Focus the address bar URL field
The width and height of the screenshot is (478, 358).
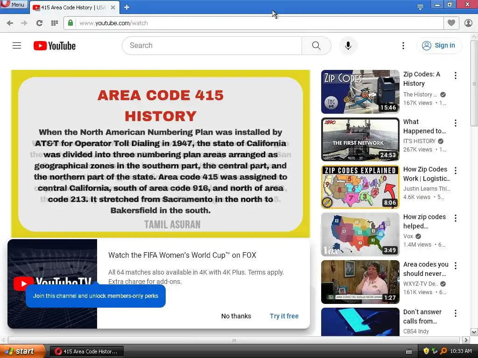click(x=259, y=23)
